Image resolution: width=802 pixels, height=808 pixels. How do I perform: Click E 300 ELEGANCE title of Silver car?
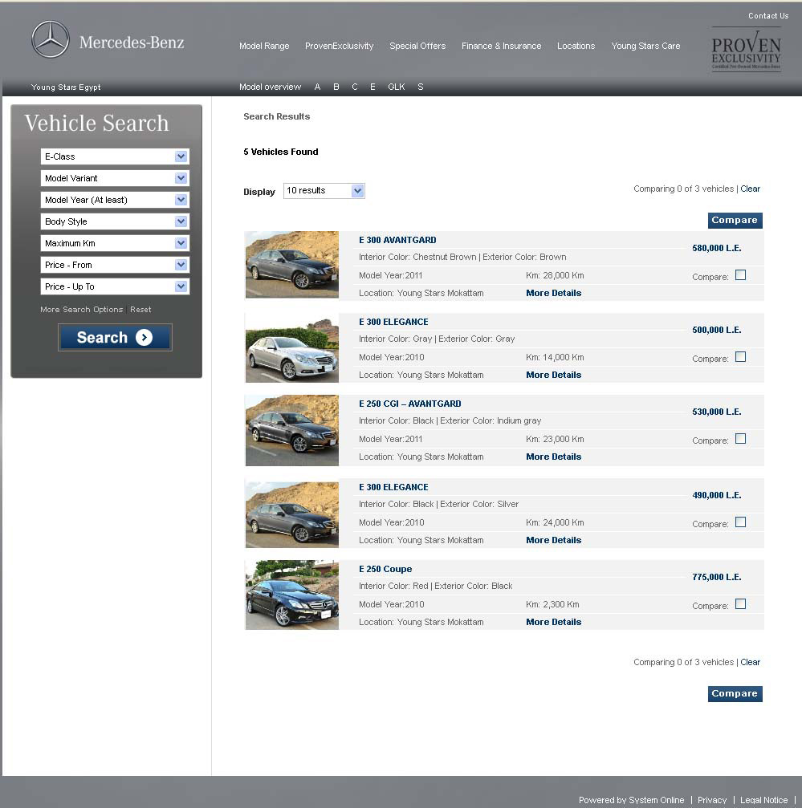click(x=394, y=488)
